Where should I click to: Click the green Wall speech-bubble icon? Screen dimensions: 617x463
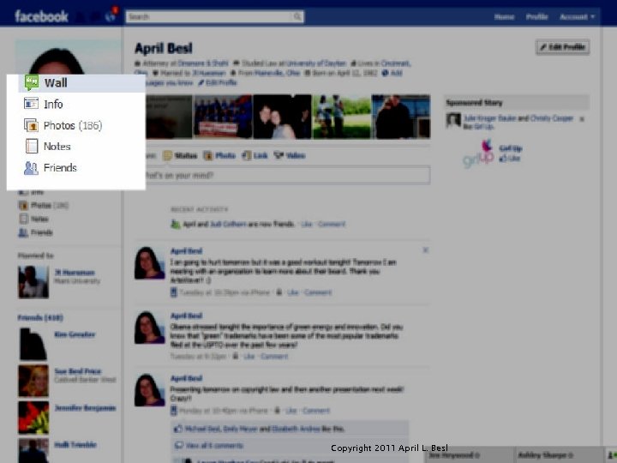(32, 82)
